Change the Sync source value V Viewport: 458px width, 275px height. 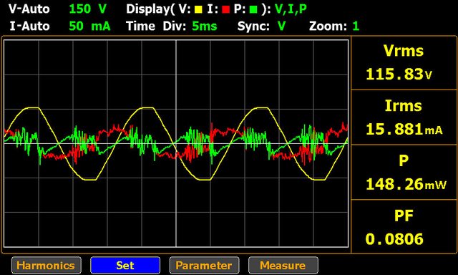281,26
